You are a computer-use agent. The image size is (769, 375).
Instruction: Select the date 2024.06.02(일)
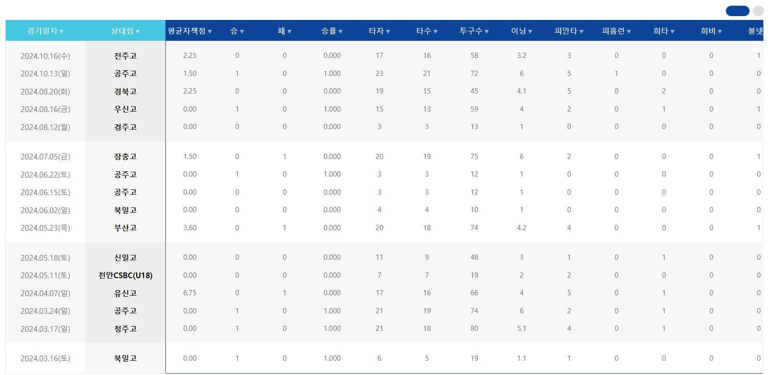point(46,210)
